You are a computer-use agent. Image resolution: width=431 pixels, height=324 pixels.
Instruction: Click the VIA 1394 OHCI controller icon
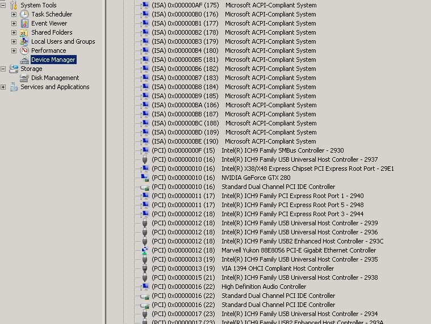click(x=145, y=268)
